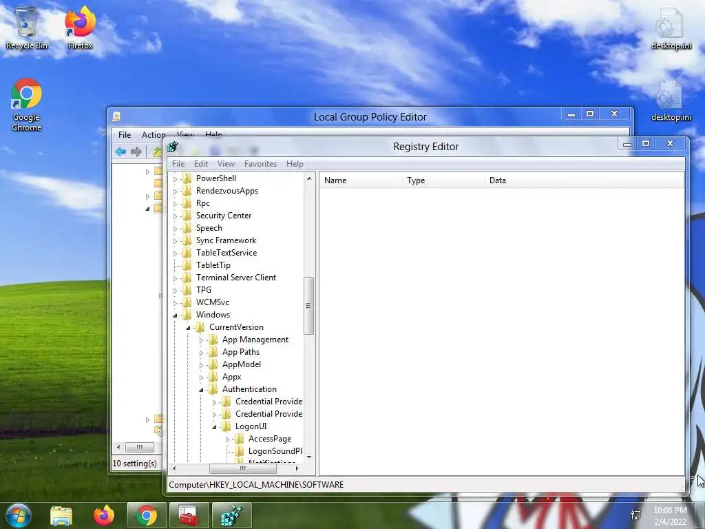705x529 pixels.
Task: Click the Back arrow in Group Policy Editor
Action: click(120, 152)
